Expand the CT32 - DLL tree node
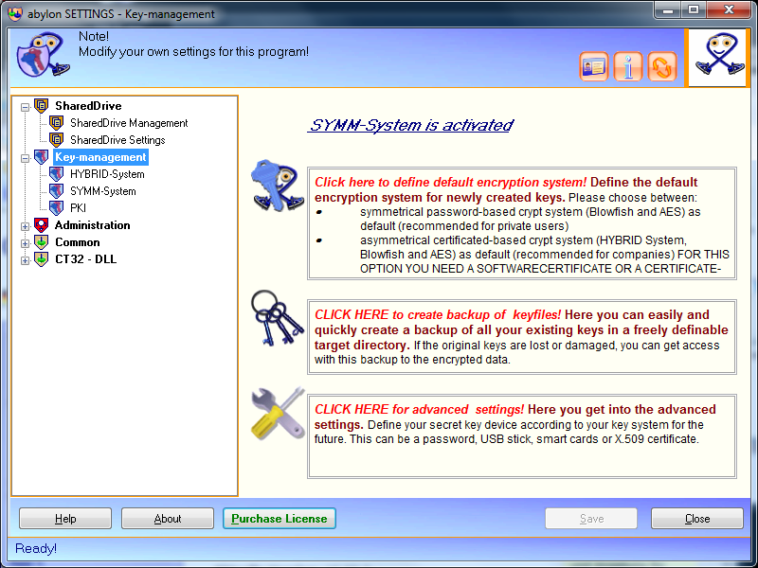Viewport: 758px width, 568px height. click(26, 261)
